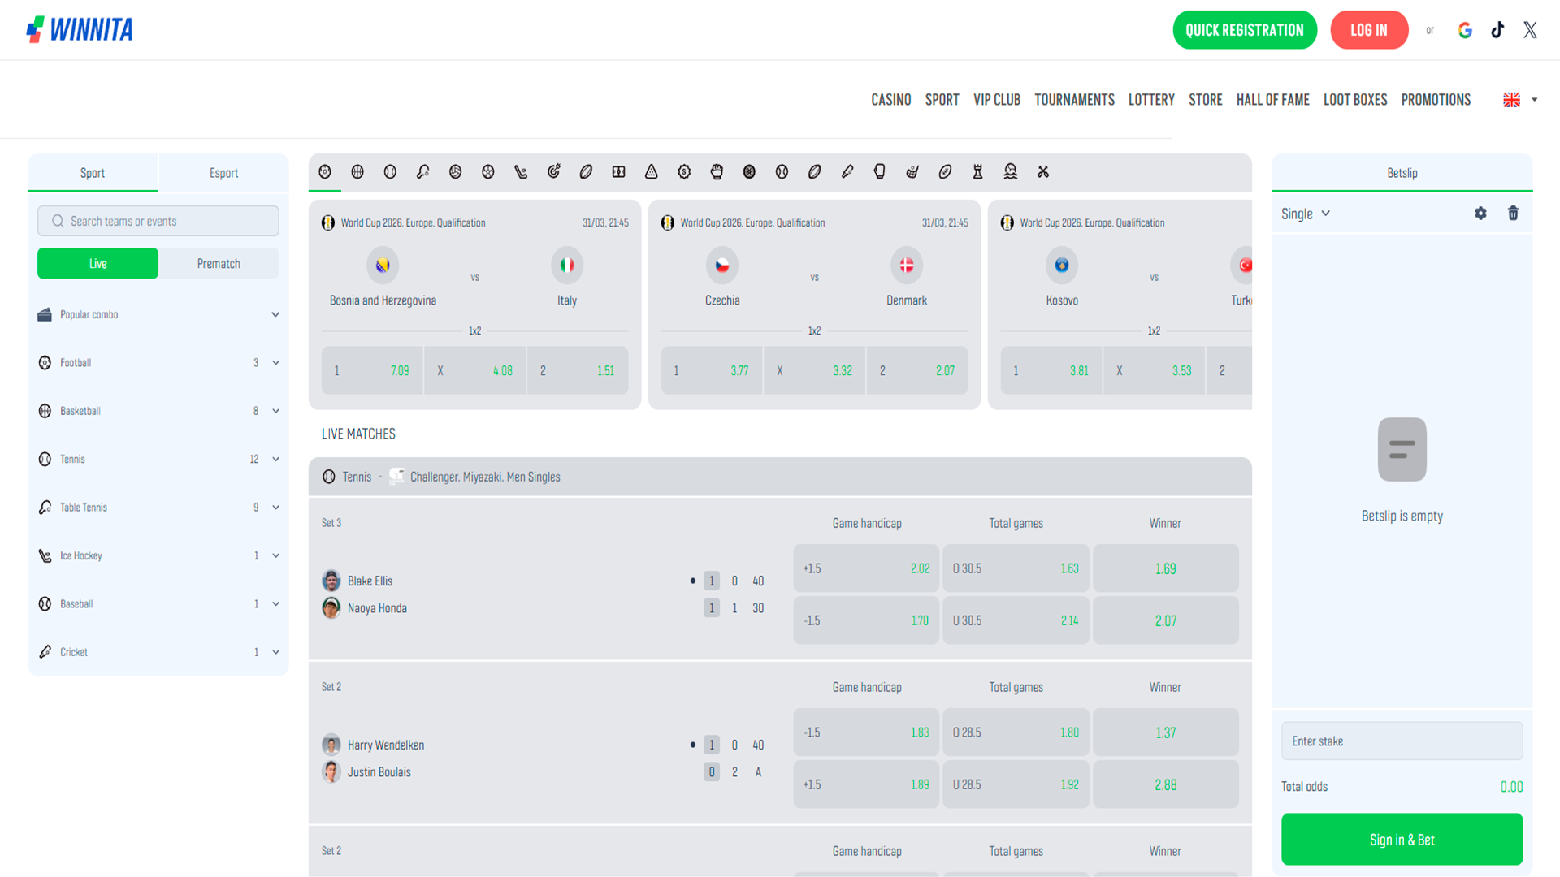Switch to the Esport tab
Screen dimensions: 1560x877
pos(223,172)
